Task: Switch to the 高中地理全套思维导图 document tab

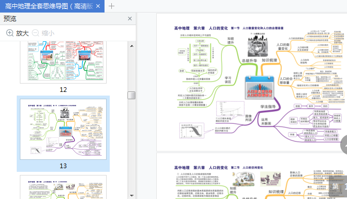Action: 49,6
